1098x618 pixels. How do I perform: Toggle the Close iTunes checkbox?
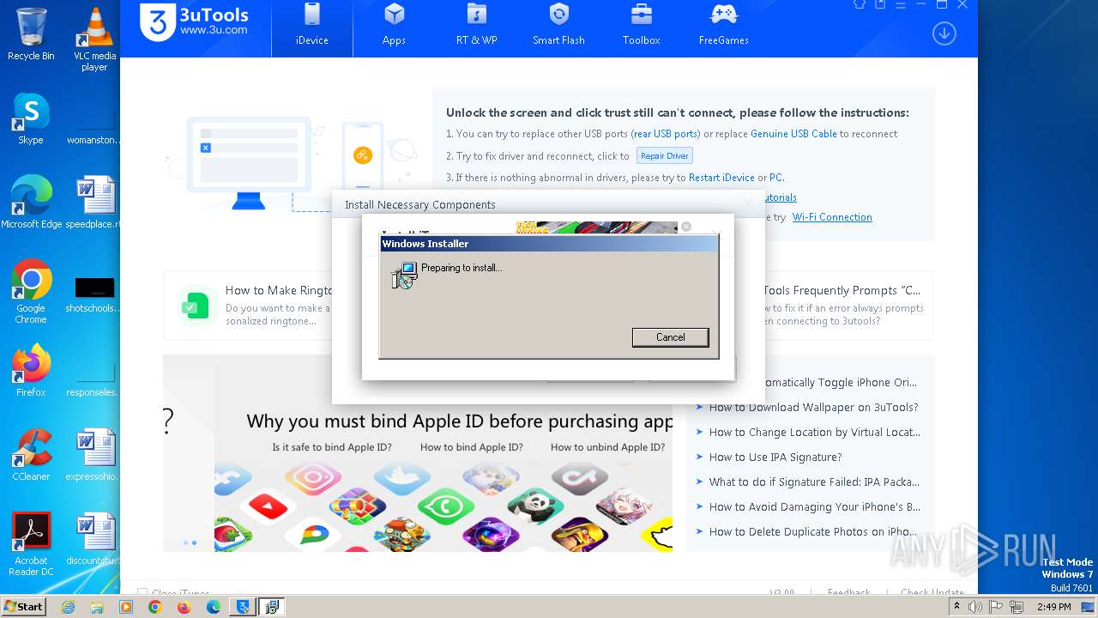(x=142, y=592)
